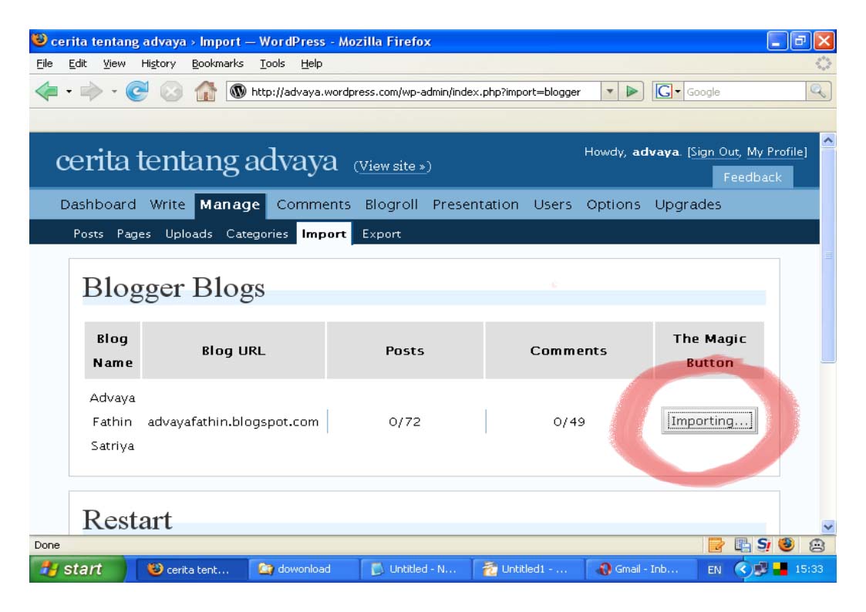Image resolution: width=866 pixels, height=612 pixels.
Task: Click the magnifier icon in the Google search box
Action: [818, 91]
